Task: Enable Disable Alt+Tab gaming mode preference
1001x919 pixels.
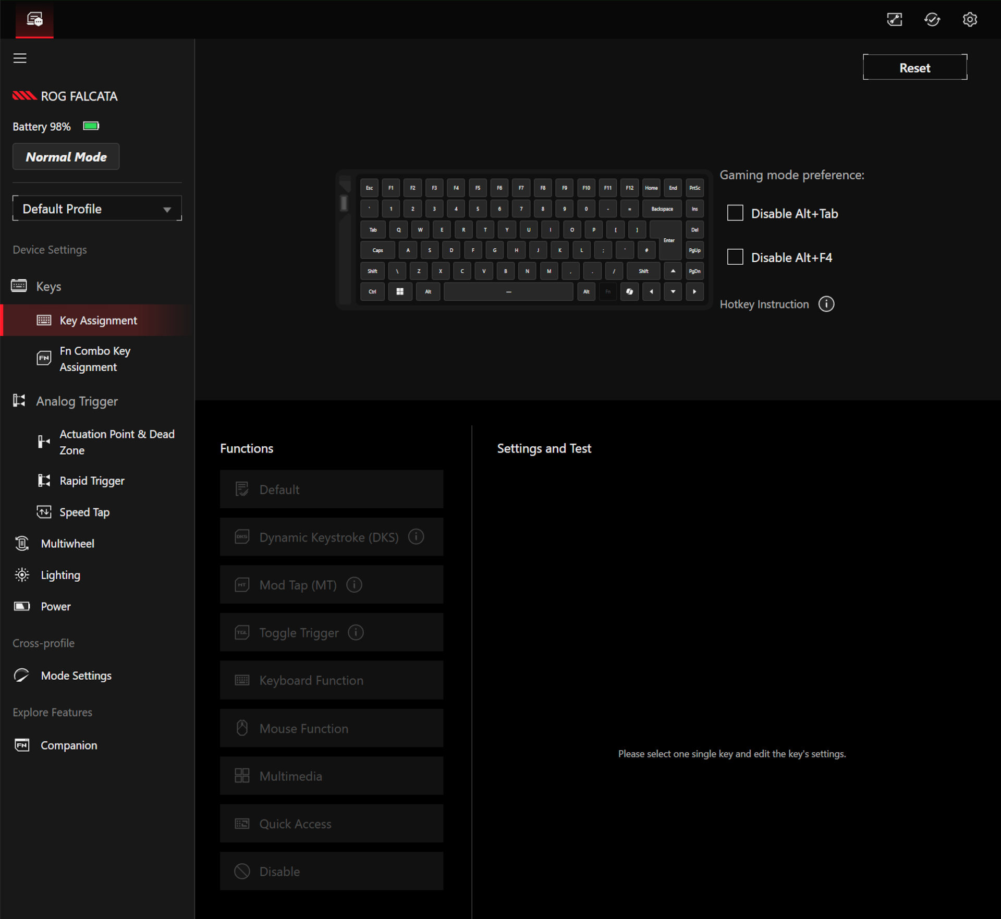Action: [735, 213]
